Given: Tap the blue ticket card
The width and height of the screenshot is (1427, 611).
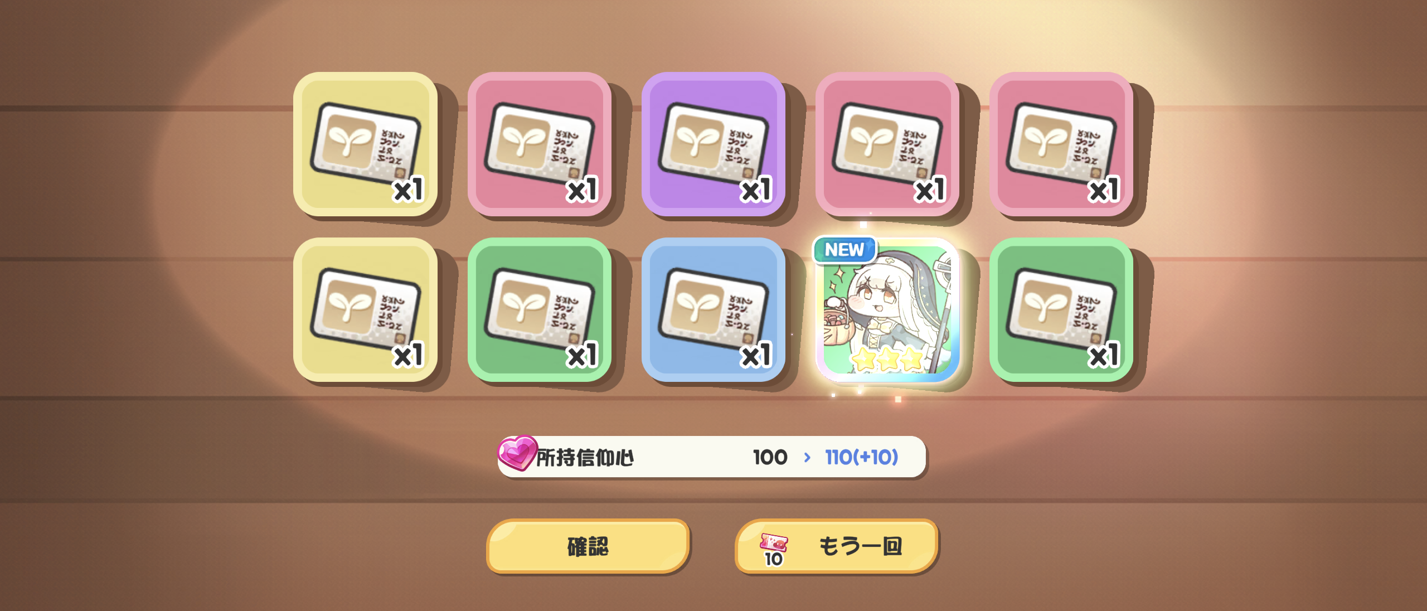Looking at the screenshot, I should (713, 310).
